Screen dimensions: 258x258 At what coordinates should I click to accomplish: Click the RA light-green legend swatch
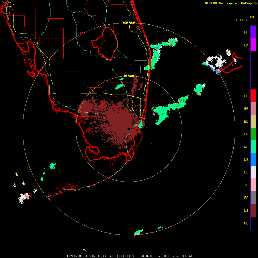click(x=253, y=147)
